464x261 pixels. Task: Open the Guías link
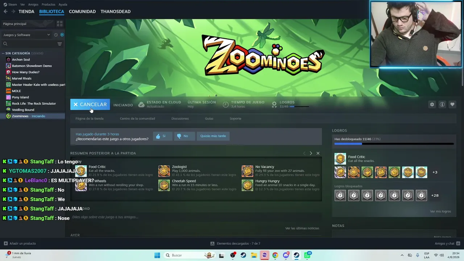click(x=209, y=119)
